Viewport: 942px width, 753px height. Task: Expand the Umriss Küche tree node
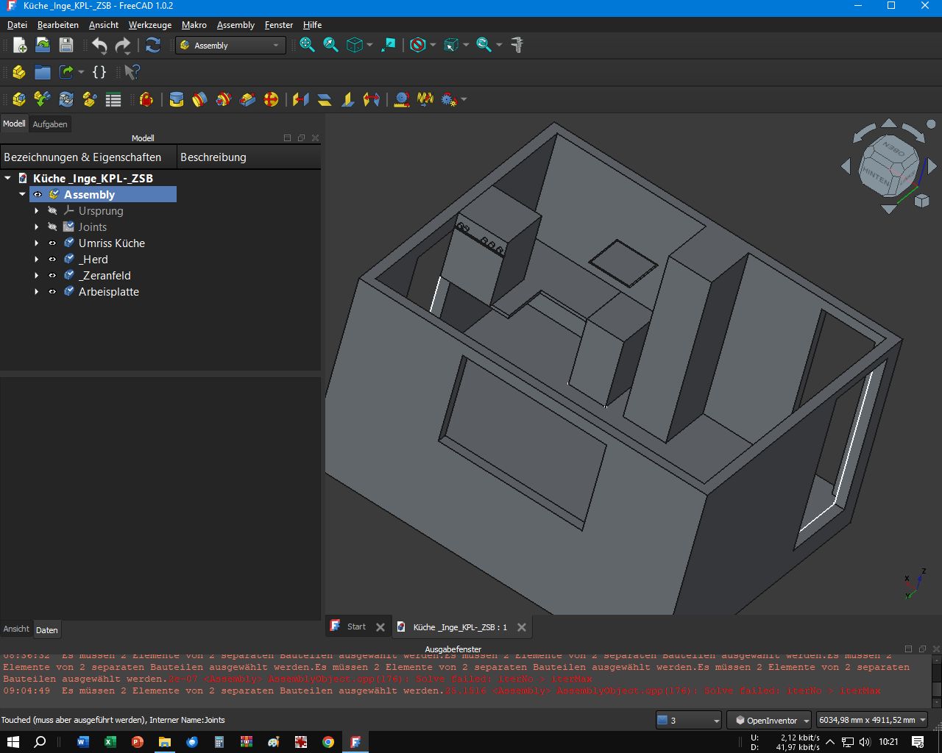point(36,243)
